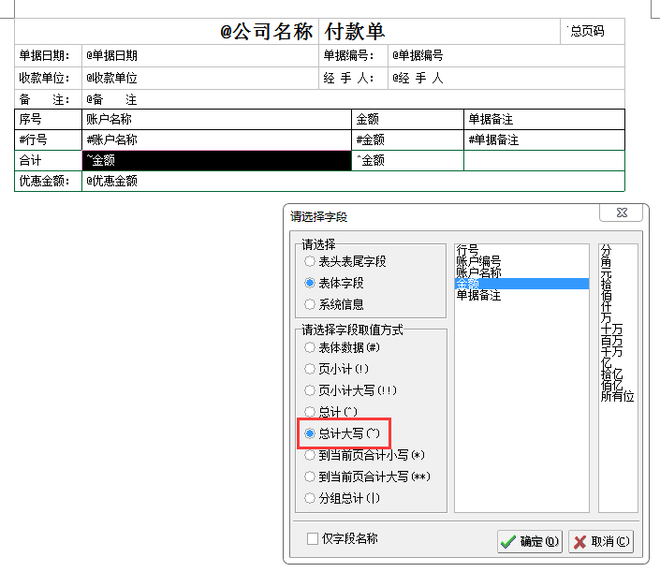Select digit place 元 in list

pos(618,273)
